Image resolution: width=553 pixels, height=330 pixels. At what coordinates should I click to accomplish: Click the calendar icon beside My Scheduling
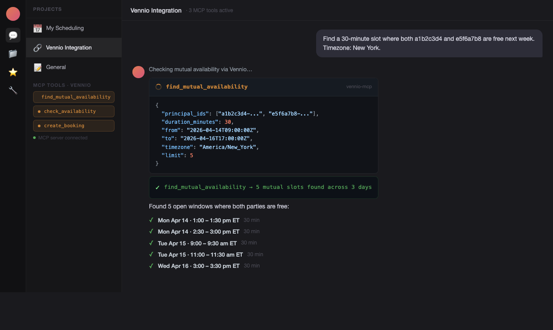tap(37, 28)
